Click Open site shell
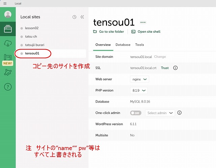This screenshot has width=216, height=168. [146, 32]
